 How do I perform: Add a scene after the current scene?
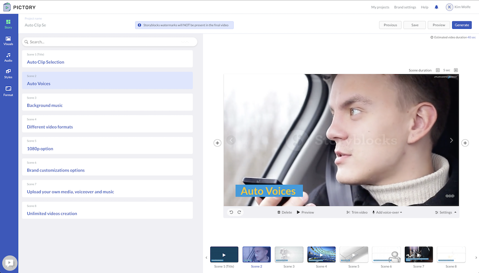[x=465, y=143]
